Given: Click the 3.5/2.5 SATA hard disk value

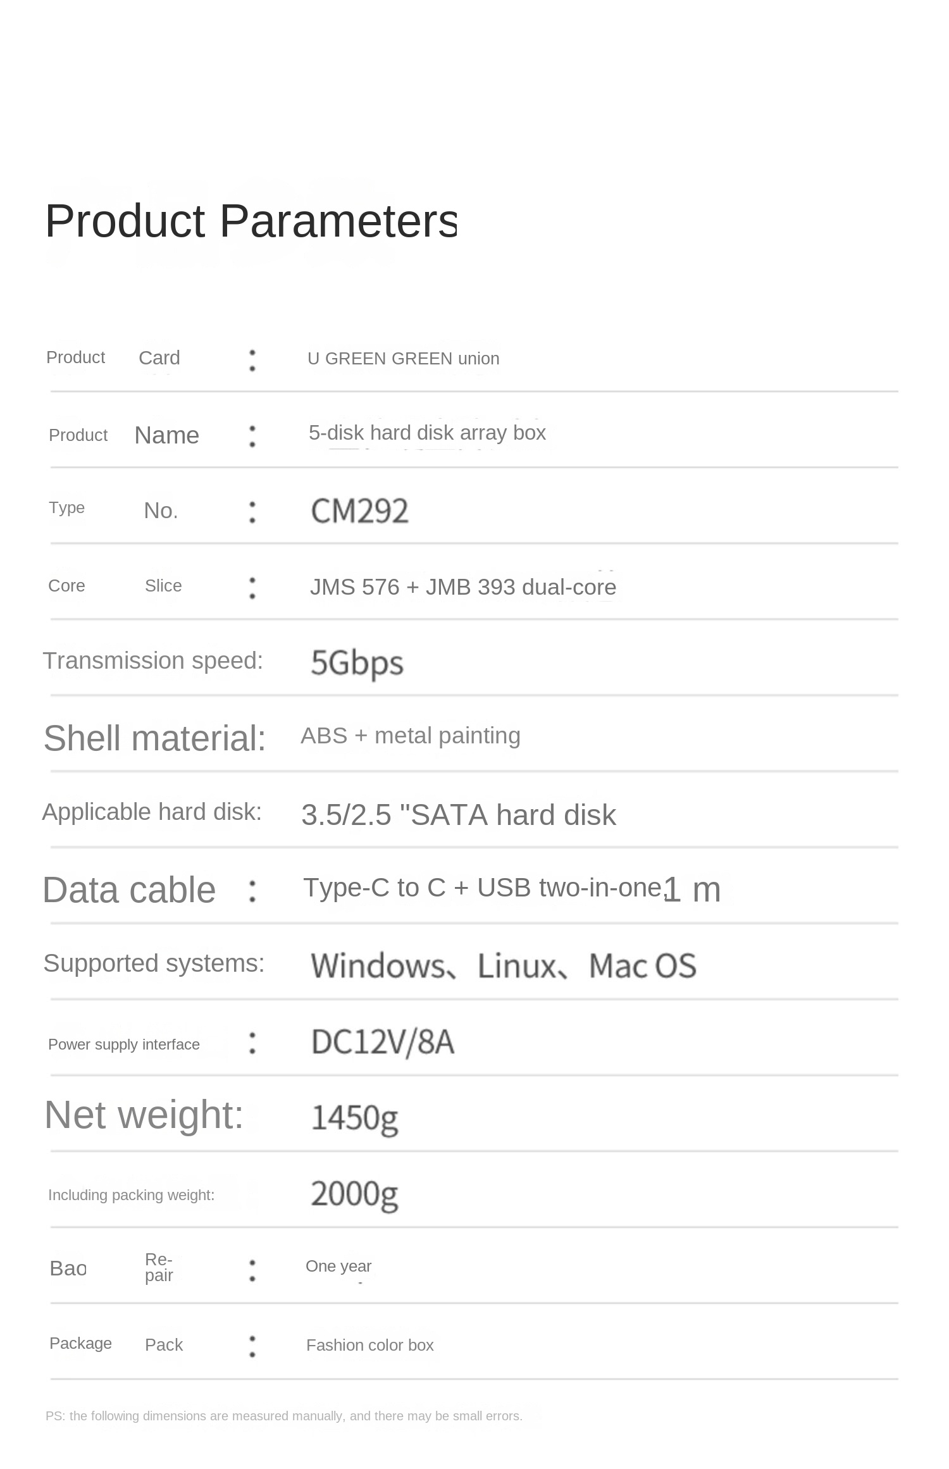Looking at the screenshot, I should pyautogui.click(x=458, y=815).
